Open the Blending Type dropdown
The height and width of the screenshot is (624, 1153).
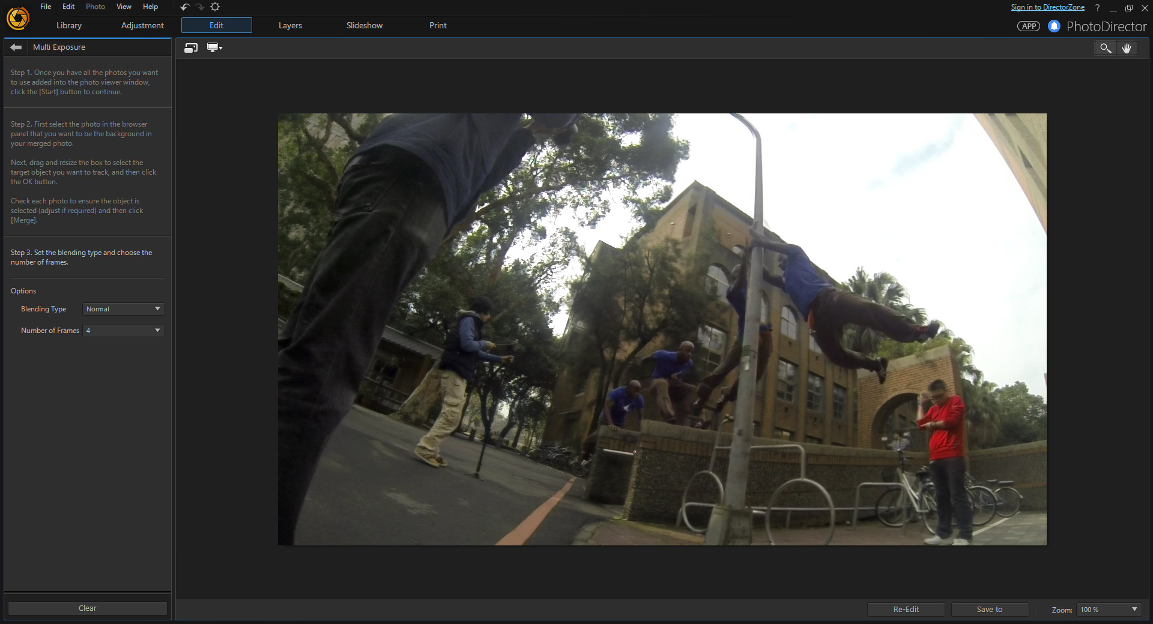[x=123, y=308]
